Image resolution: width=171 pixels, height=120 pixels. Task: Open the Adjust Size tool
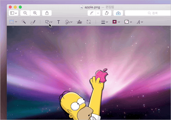click(x=89, y=22)
